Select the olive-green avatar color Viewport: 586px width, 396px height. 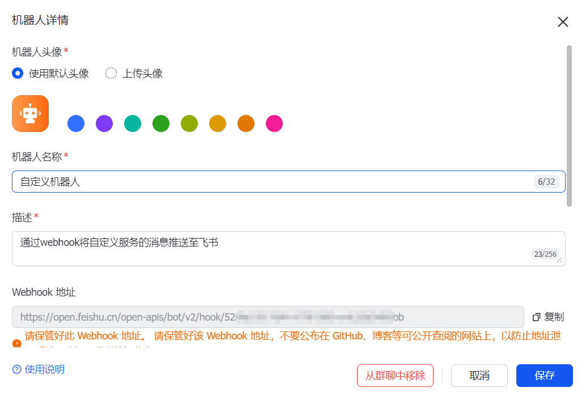point(189,124)
